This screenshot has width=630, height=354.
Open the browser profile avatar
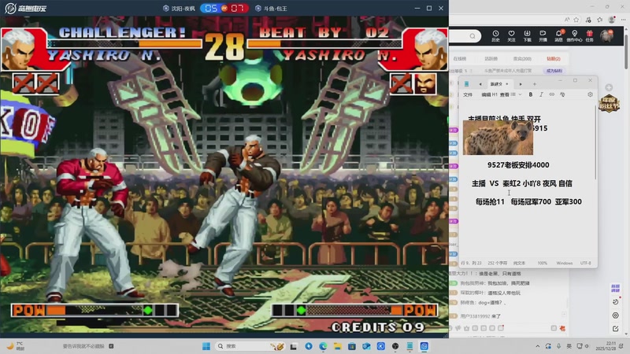[x=612, y=19]
